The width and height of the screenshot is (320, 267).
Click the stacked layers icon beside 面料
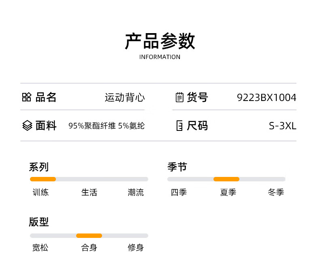click(x=27, y=126)
